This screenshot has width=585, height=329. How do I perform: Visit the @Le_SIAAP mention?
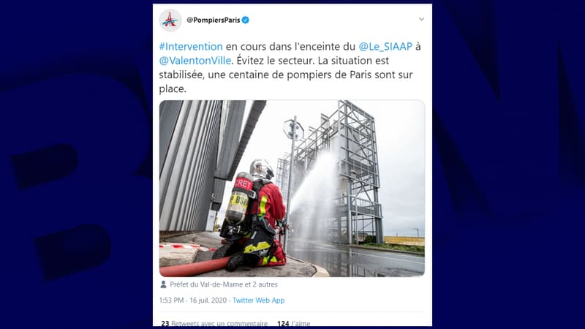385,47
